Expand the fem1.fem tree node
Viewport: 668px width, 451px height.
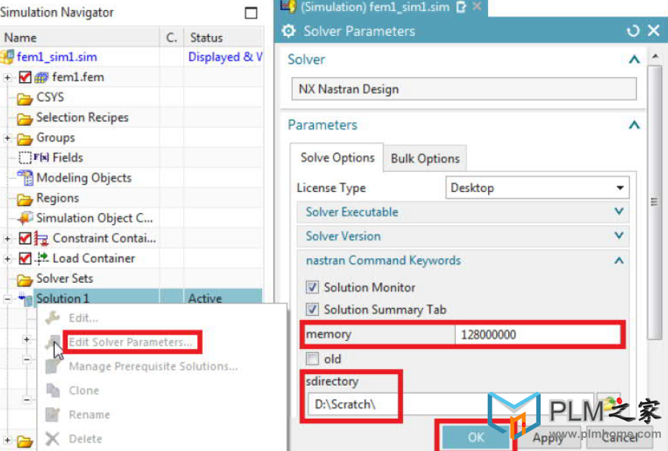7,78
